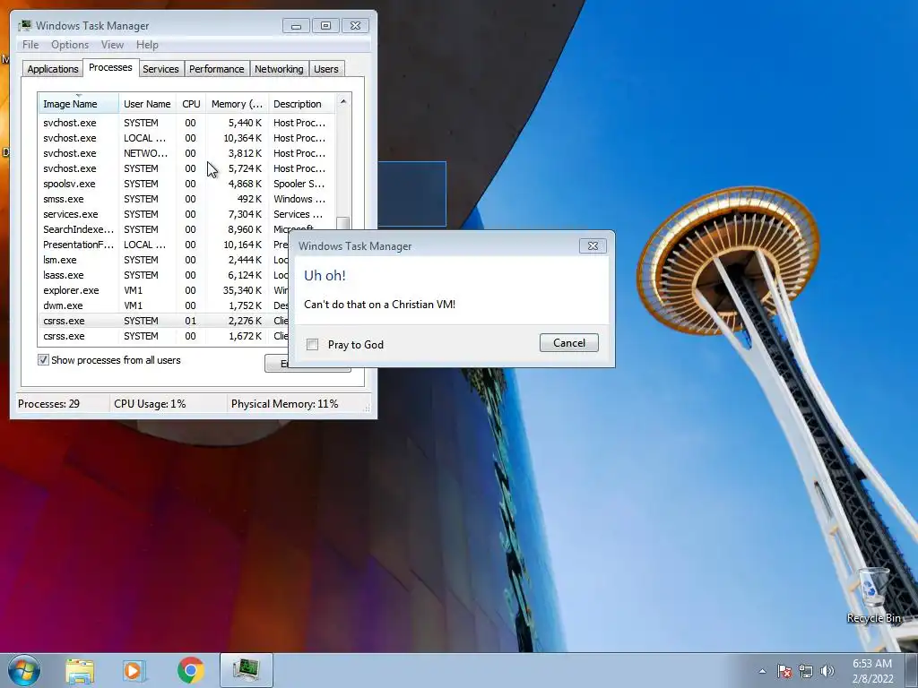Select Task Manager taskbar button
The width and height of the screenshot is (918, 688).
[246, 670]
